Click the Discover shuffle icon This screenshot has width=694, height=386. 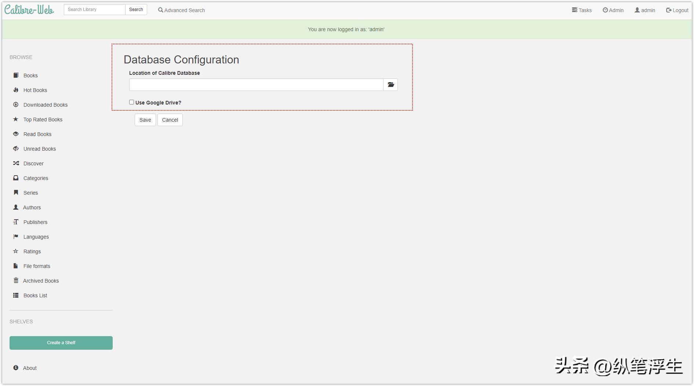(16, 163)
